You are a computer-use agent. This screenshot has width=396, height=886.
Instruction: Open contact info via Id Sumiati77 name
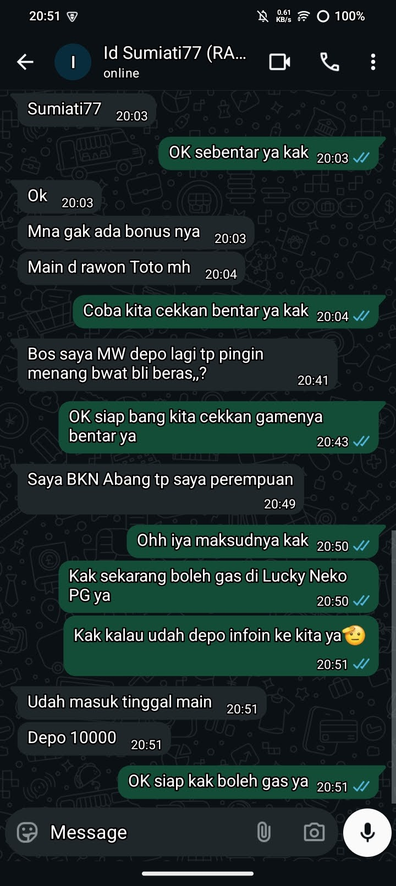[175, 53]
